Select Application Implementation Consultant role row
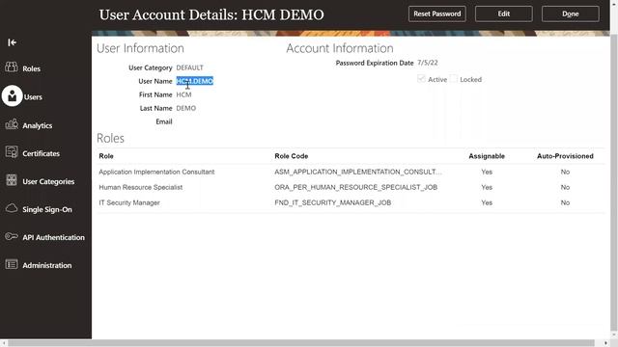The height and width of the screenshot is (347, 618). coord(350,172)
